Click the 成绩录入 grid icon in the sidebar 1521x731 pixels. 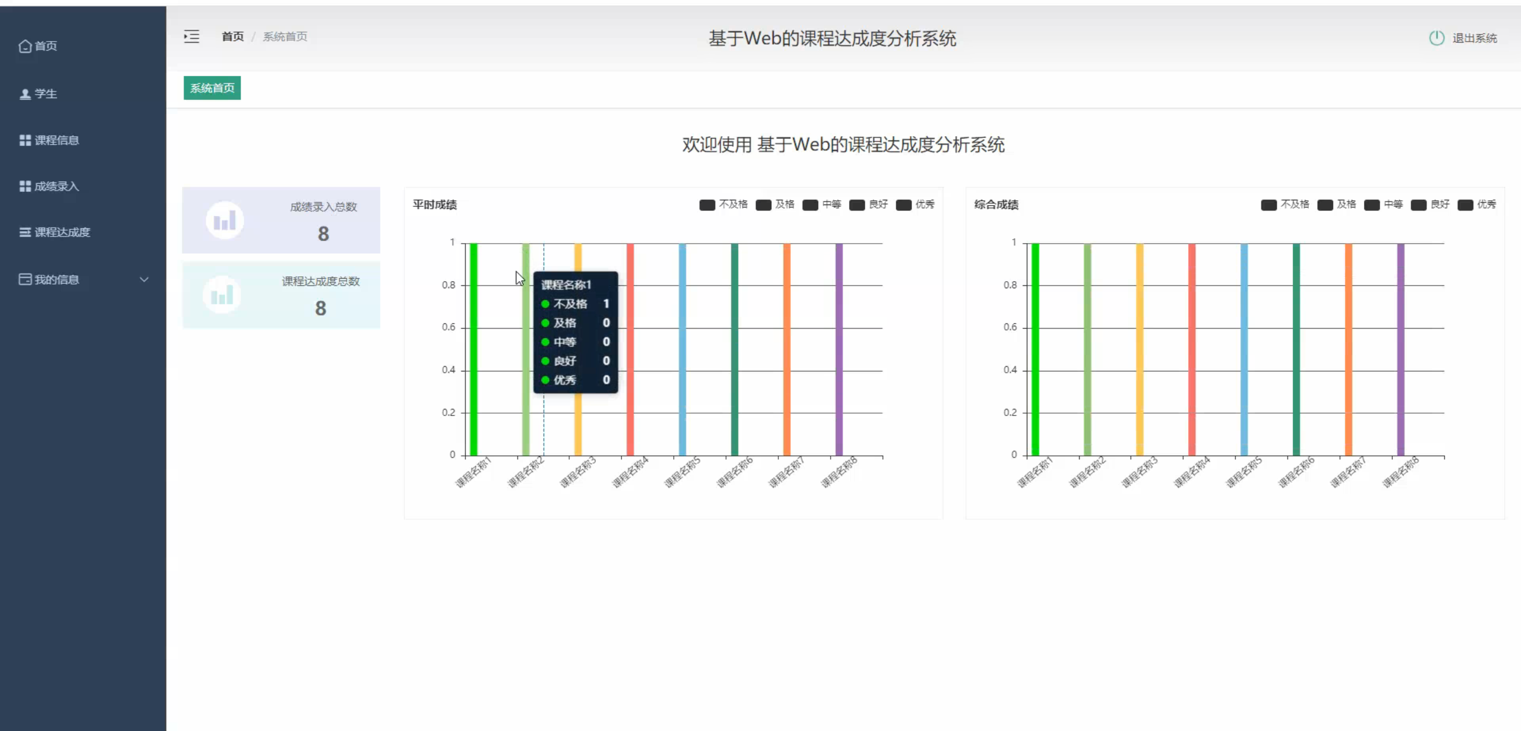(25, 187)
